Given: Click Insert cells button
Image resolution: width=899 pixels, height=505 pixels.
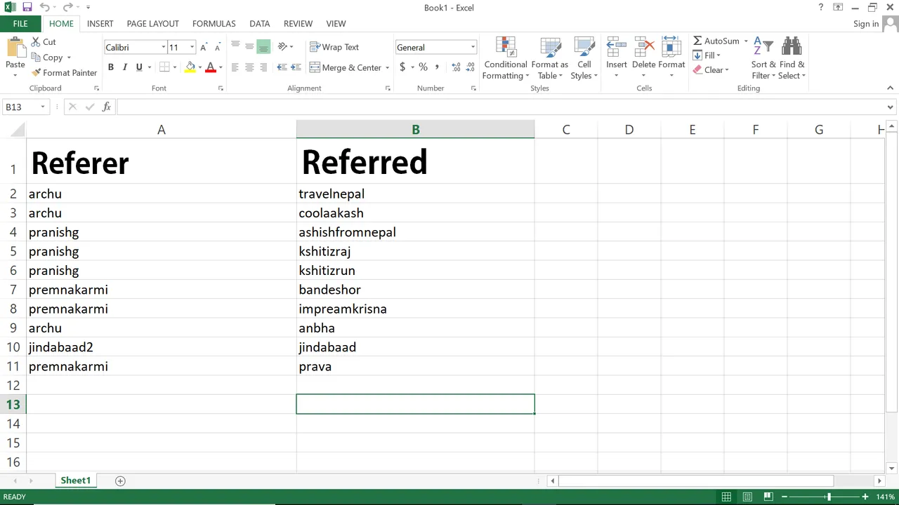Looking at the screenshot, I should 617,59.
